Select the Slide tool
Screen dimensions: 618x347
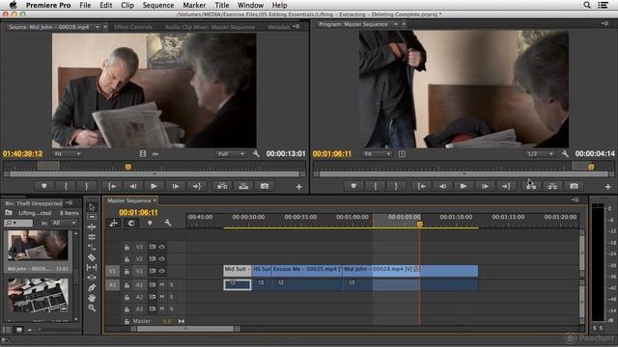[x=92, y=278]
